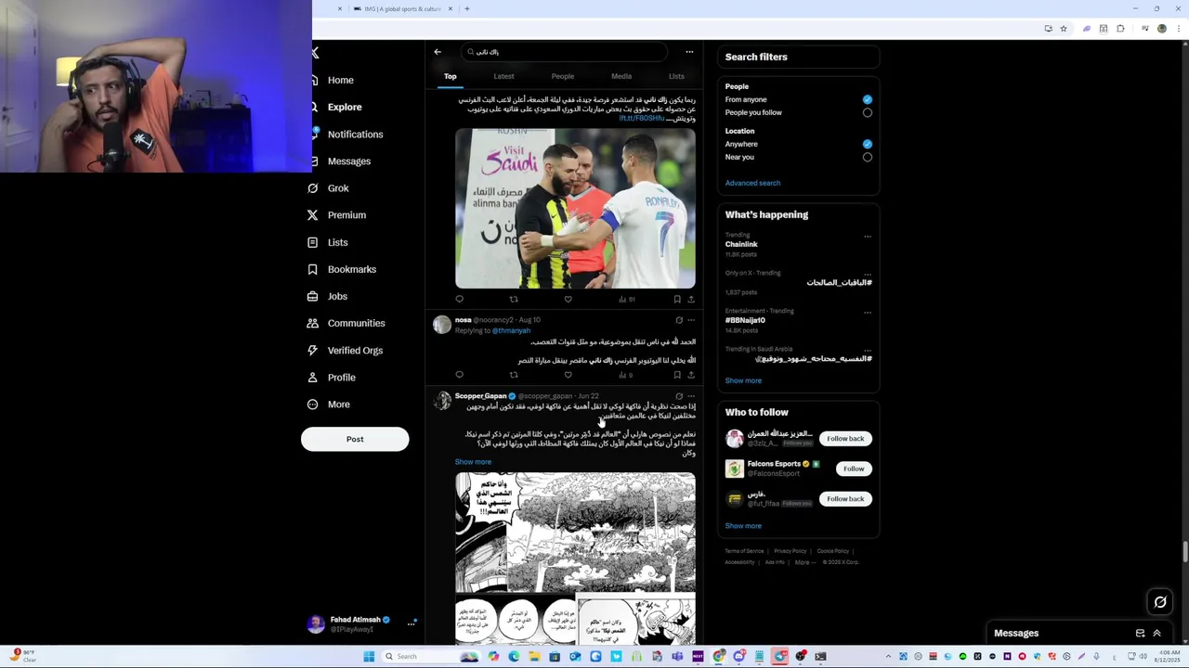Screen dimensions: 1189x668
Task: Open Grok action on nosa post
Action: [679, 320]
